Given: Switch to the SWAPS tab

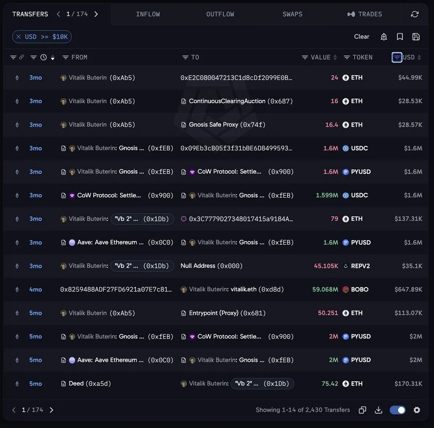Looking at the screenshot, I should click(x=292, y=14).
